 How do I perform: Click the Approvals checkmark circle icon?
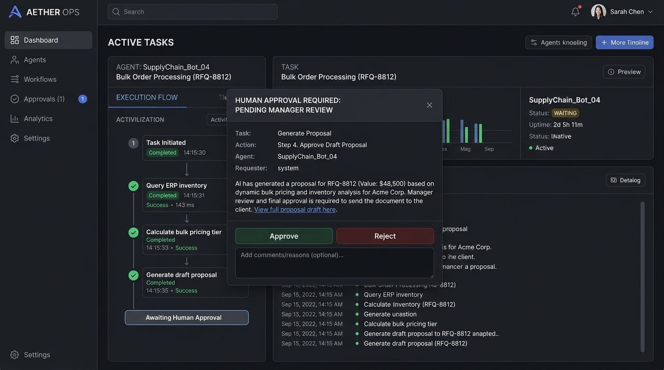point(15,99)
